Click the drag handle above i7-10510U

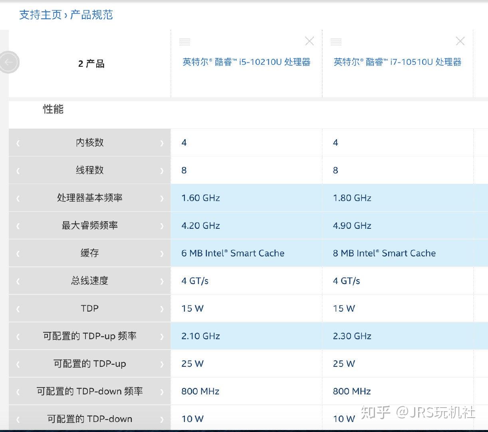click(x=336, y=42)
